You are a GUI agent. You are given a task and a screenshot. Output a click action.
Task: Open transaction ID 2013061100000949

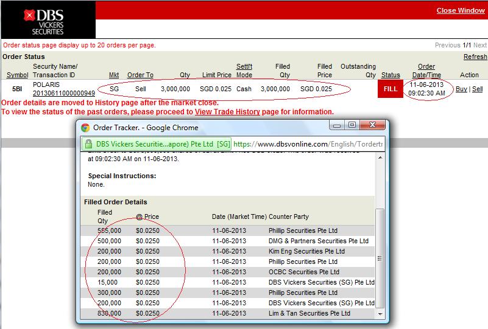tap(64, 93)
